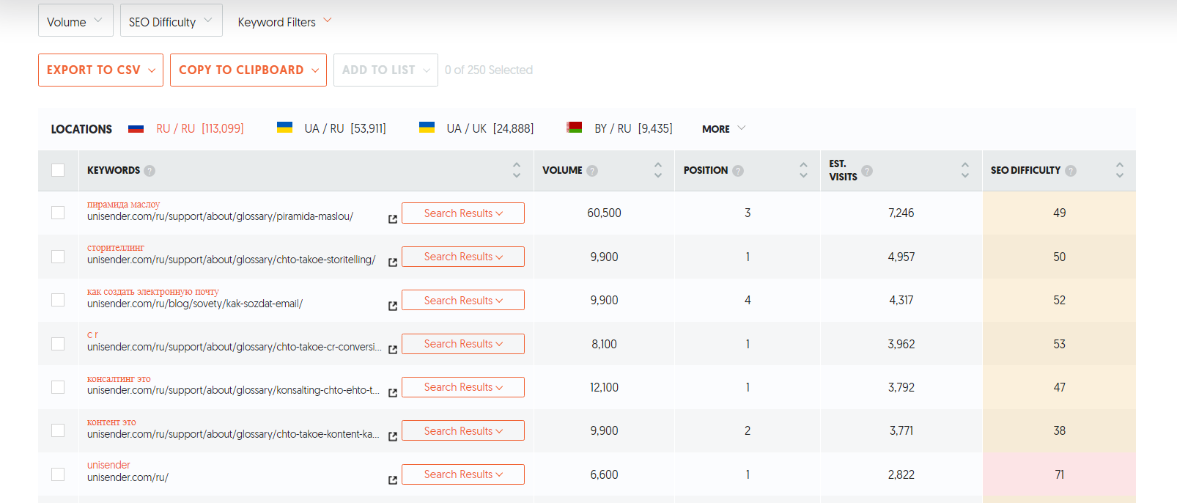Click the Russia flag icon

pos(136,128)
